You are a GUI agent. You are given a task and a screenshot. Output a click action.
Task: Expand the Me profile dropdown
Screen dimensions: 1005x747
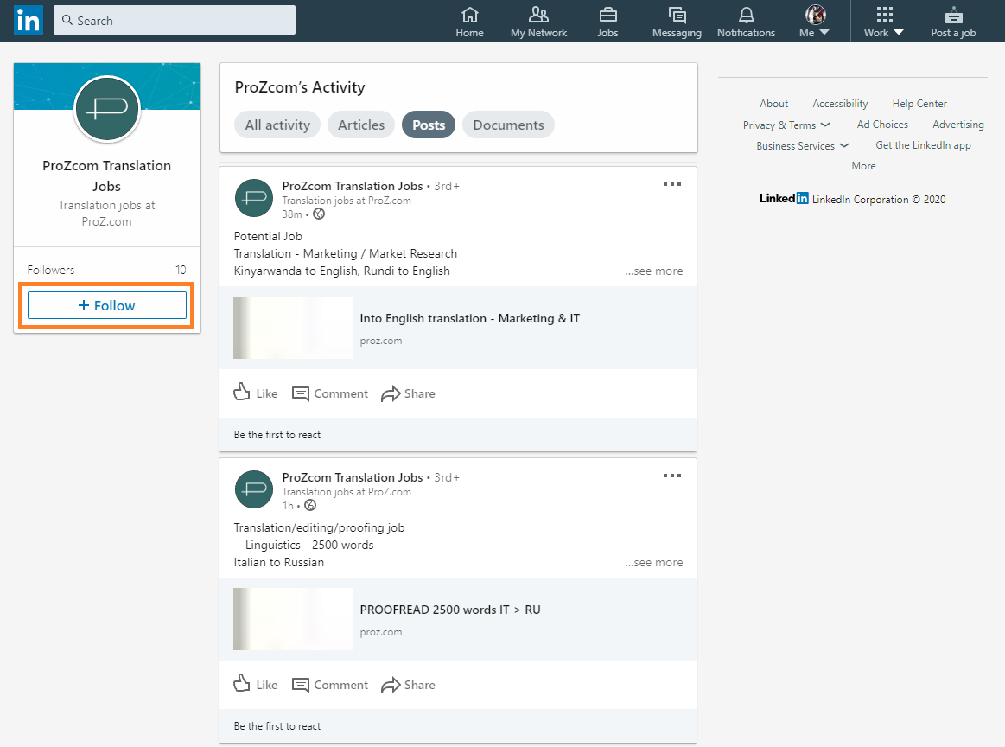pyautogui.click(x=814, y=21)
